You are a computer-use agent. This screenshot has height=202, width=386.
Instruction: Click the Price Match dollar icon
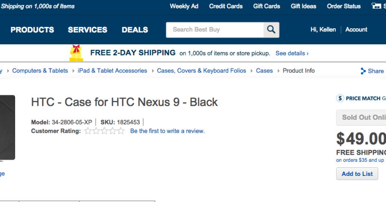pos(340,98)
